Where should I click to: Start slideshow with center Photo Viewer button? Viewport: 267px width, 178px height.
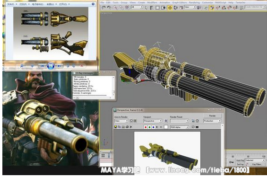[51, 66]
